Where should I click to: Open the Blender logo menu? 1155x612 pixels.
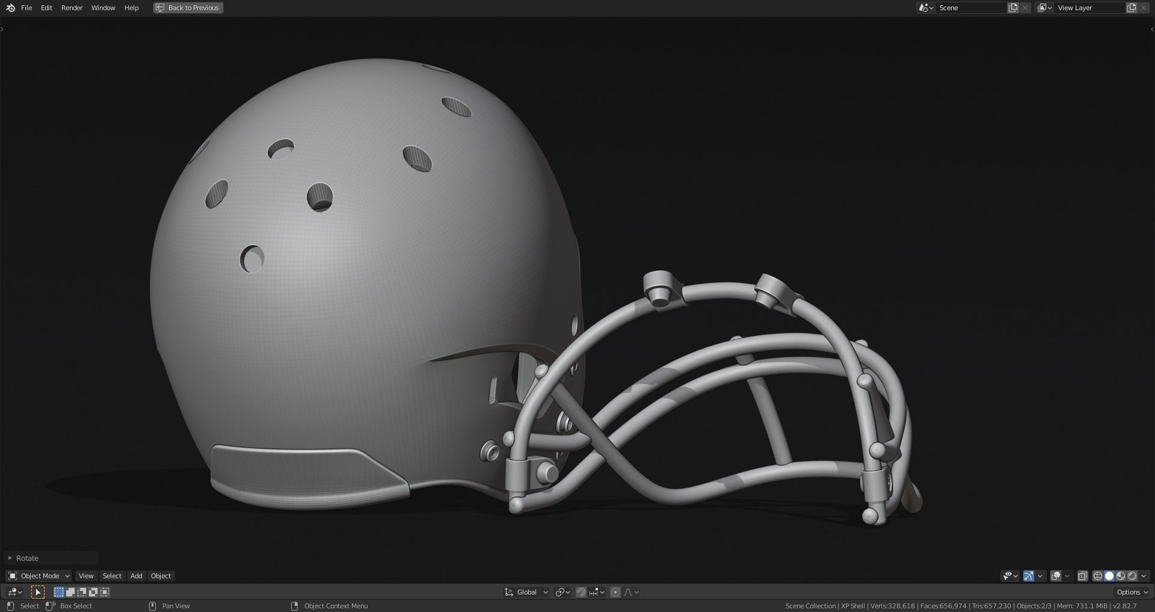click(10, 8)
